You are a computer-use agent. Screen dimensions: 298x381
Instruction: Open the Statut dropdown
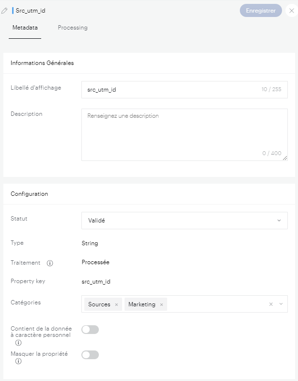184,221
